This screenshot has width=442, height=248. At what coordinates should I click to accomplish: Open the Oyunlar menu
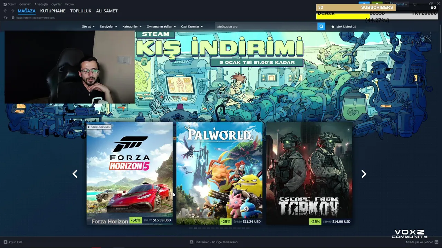click(x=57, y=4)
